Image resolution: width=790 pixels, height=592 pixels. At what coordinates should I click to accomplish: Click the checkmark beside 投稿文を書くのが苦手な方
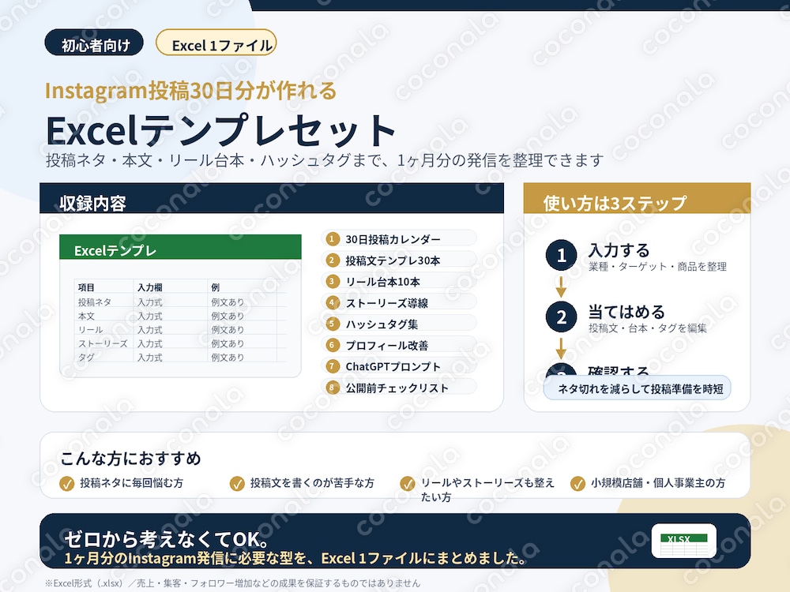(237, 484)
